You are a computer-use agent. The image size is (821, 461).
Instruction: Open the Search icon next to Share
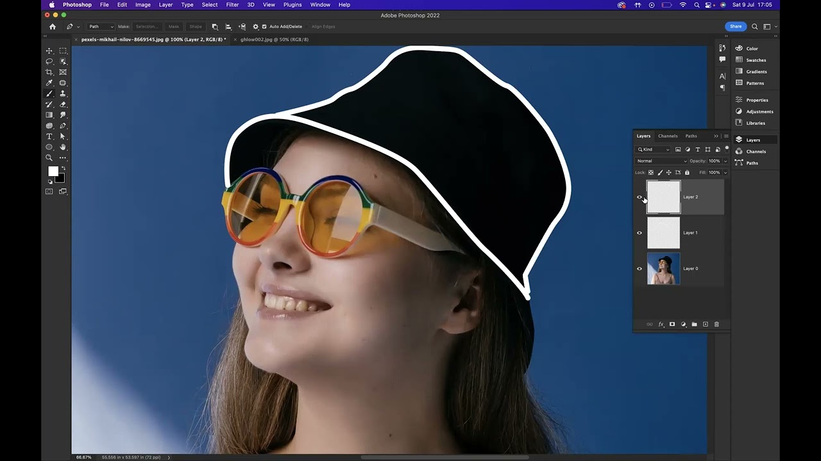pos(755,26)
